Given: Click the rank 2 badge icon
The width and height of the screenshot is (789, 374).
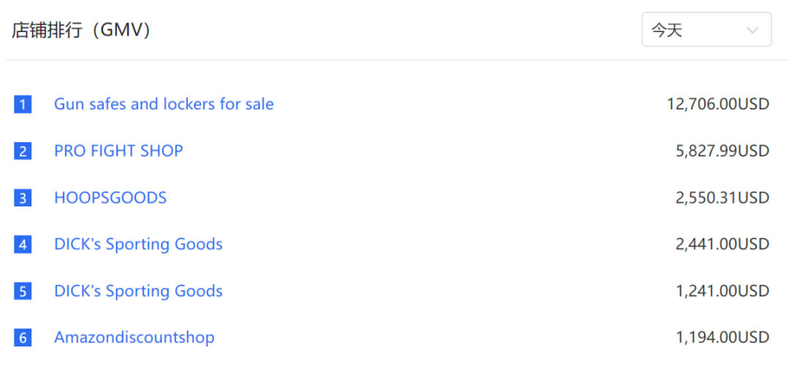Looking at the screenshot, I should click(x=23, y=151).
